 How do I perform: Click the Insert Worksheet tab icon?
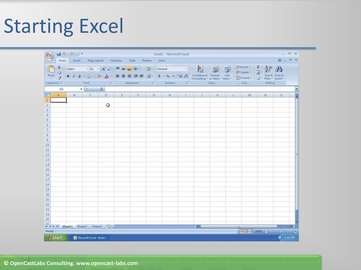(109, 227)
